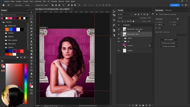Open the search magnifier at top right

(x=183, y=5)
